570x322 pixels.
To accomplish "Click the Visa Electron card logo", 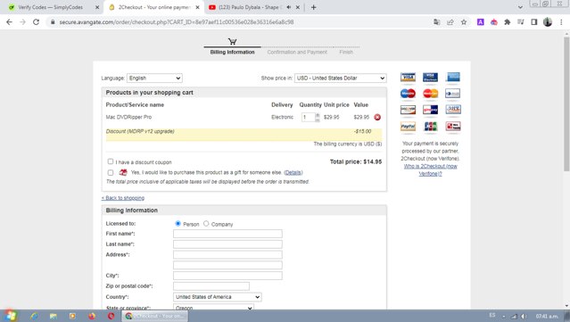I will 431,77.
